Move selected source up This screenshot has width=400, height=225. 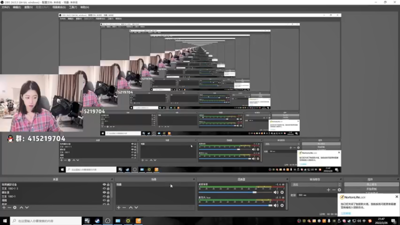pos(21,207)
